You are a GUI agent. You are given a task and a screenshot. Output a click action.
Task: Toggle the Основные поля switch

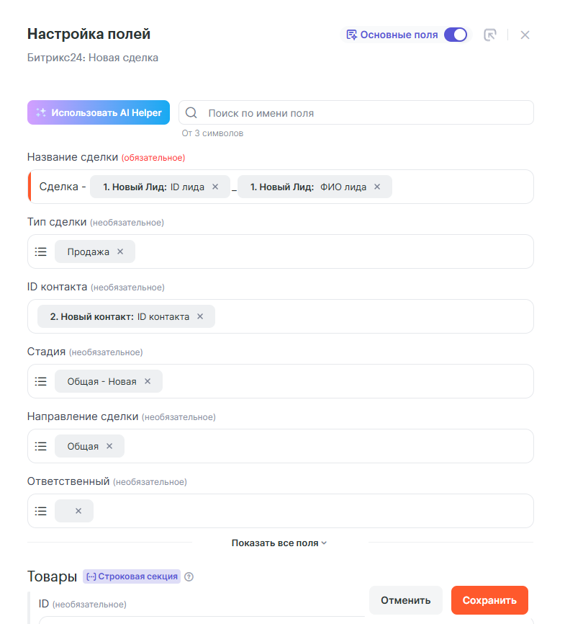coord(455,35)
